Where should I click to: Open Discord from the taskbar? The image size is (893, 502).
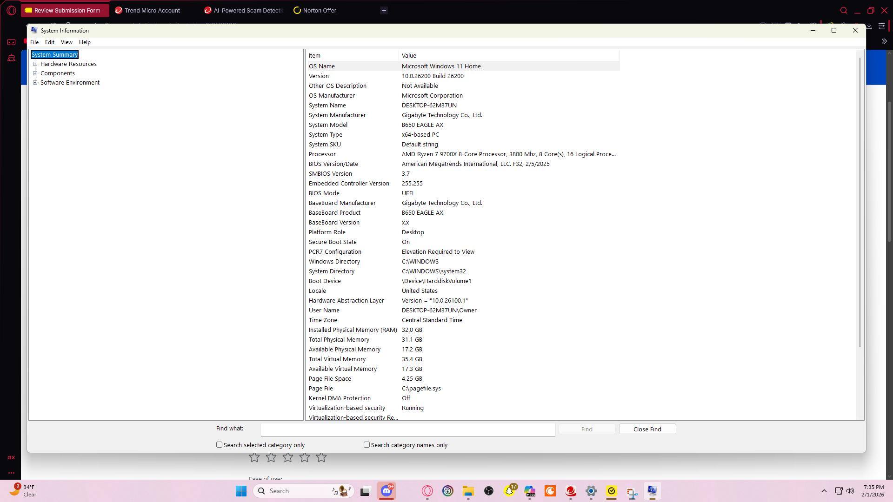pos(387,491)
